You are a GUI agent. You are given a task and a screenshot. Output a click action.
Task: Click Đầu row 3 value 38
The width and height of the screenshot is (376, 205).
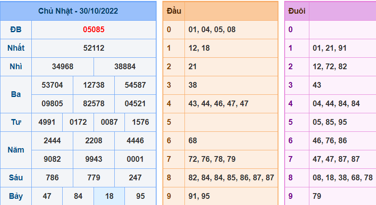192,85
